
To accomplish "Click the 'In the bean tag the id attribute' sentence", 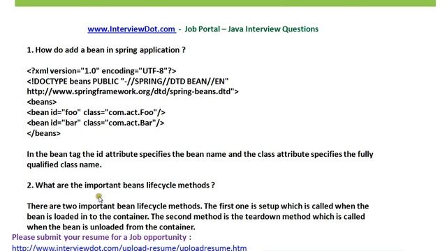I will [200, 154].
